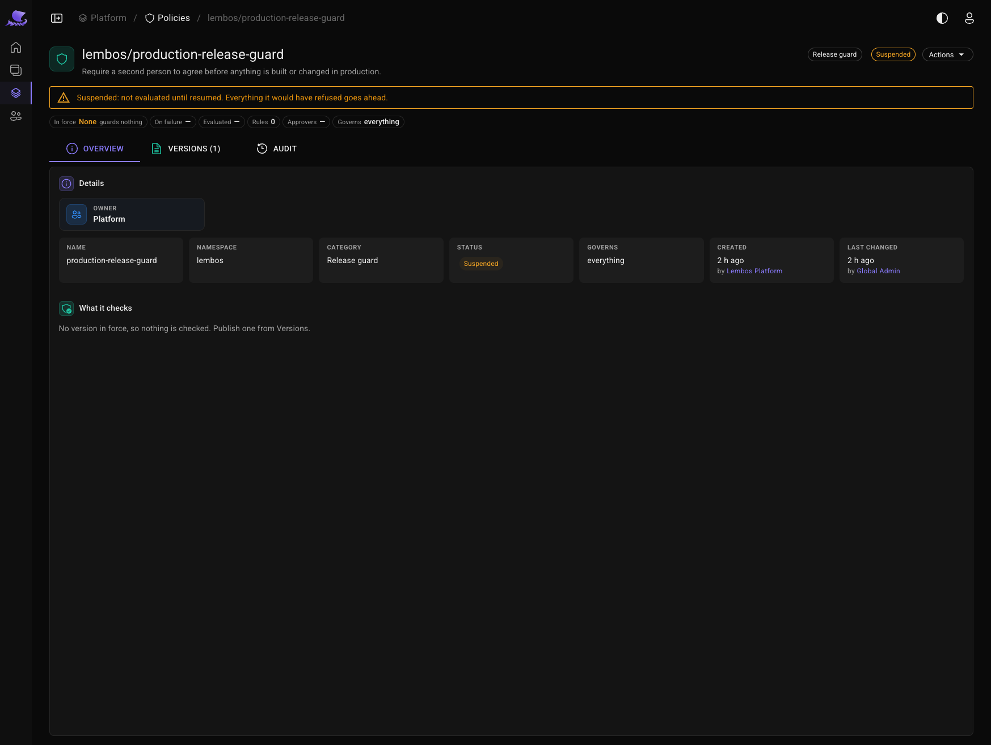Image resolution: width=991 pixels, height=745 pixels.
Task: Switch to the Audit tab
Action: pyautogui.click(x=277, y=149)
